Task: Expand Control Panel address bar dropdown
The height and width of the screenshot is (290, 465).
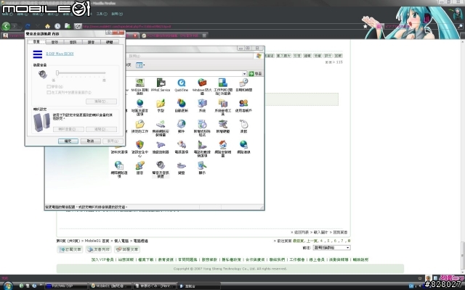Action: click(244, 74)
